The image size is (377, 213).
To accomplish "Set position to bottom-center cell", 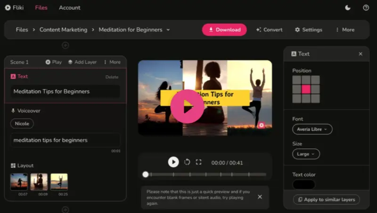I will [306, 98].
